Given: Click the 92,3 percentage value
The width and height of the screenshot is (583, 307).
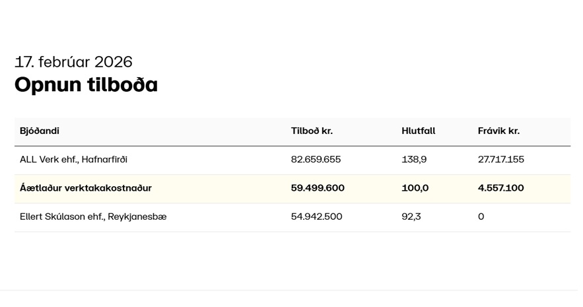Looking at the screenshot, I should tap(411, 217).
